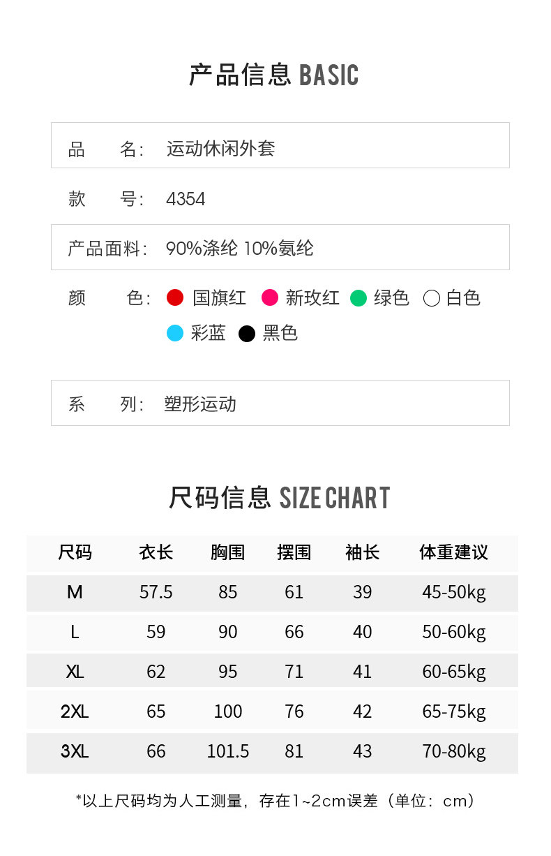This screenshot has height=856, width=551.
Task: Click the 国旗红 red color swatch
Action: coord(175,298)
